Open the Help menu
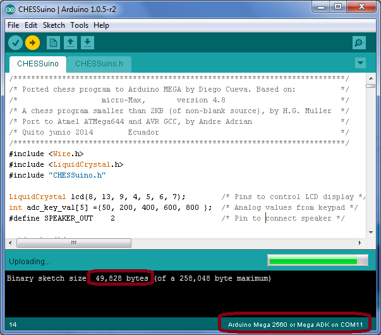Screen dimensions: 381x335 click(101, 25)
